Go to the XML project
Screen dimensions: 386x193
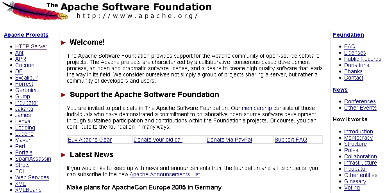[x=20, y=184]
